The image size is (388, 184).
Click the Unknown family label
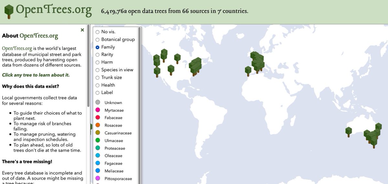tap(113, 103)
